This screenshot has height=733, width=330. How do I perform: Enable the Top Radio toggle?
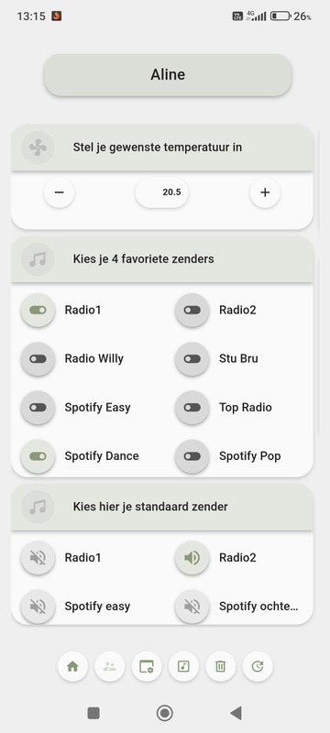click(x=192, y=407)
